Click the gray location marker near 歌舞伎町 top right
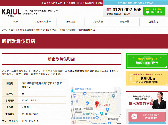The height and width of the screenshot is (125, 168). pyautogui.click(x=113, y=96)
